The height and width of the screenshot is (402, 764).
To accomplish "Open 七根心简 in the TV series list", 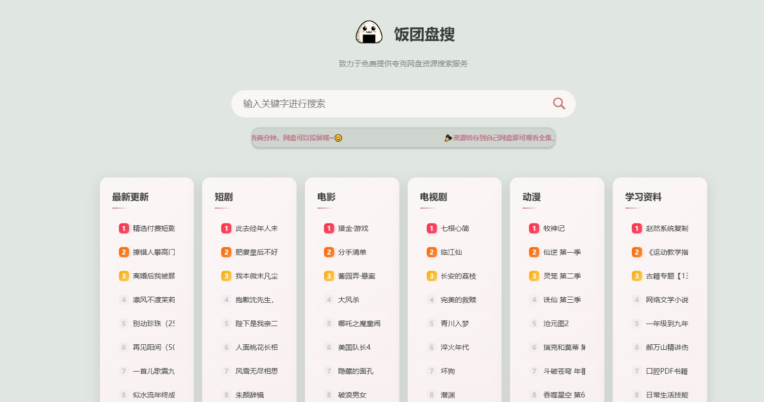I will (455, 228).
